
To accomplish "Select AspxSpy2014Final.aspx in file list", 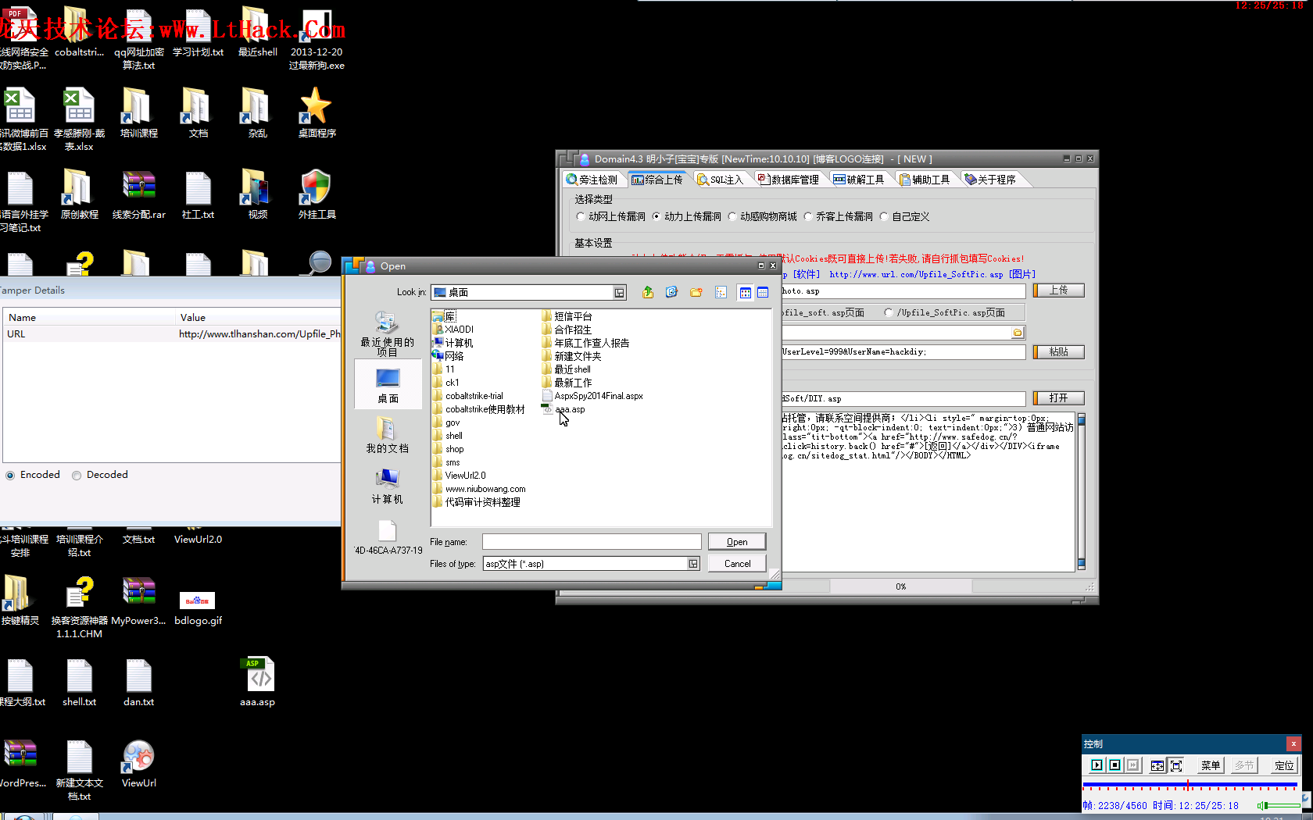I will coord(592,396).
